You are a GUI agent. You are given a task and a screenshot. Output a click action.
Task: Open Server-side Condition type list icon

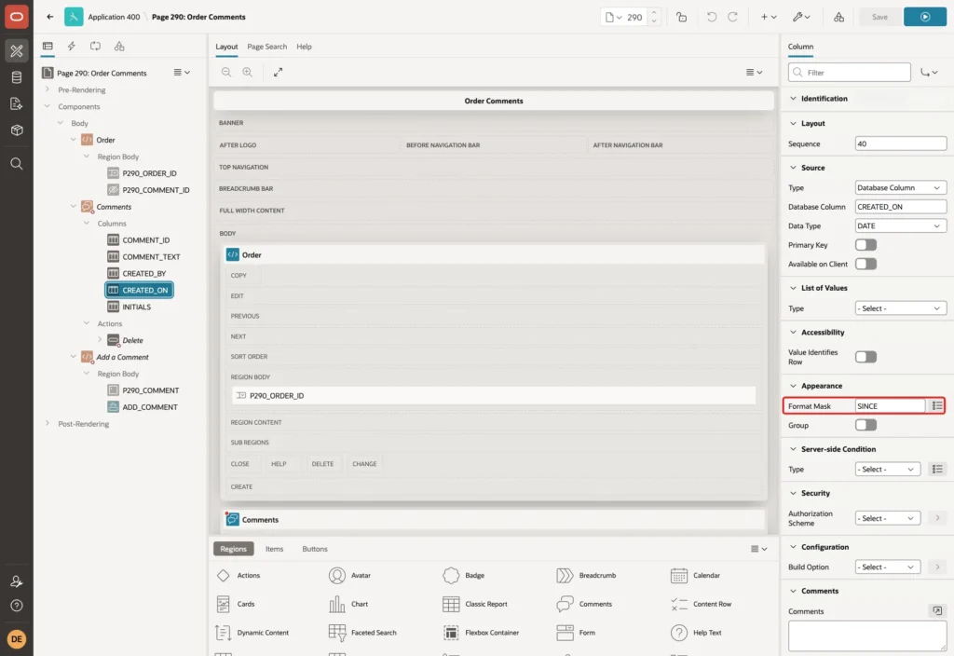click(x=937, y=470)
